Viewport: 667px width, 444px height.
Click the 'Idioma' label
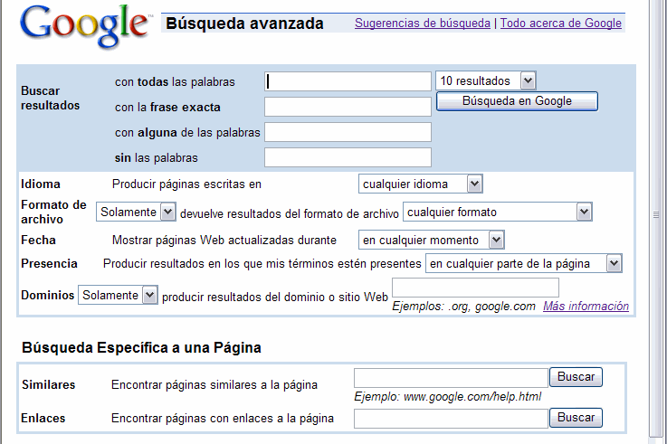41,184
